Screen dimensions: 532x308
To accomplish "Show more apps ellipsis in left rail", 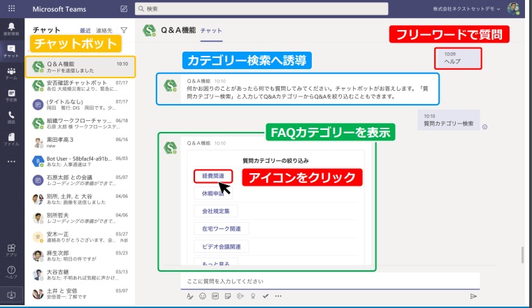I will click(x=11, y=161).
